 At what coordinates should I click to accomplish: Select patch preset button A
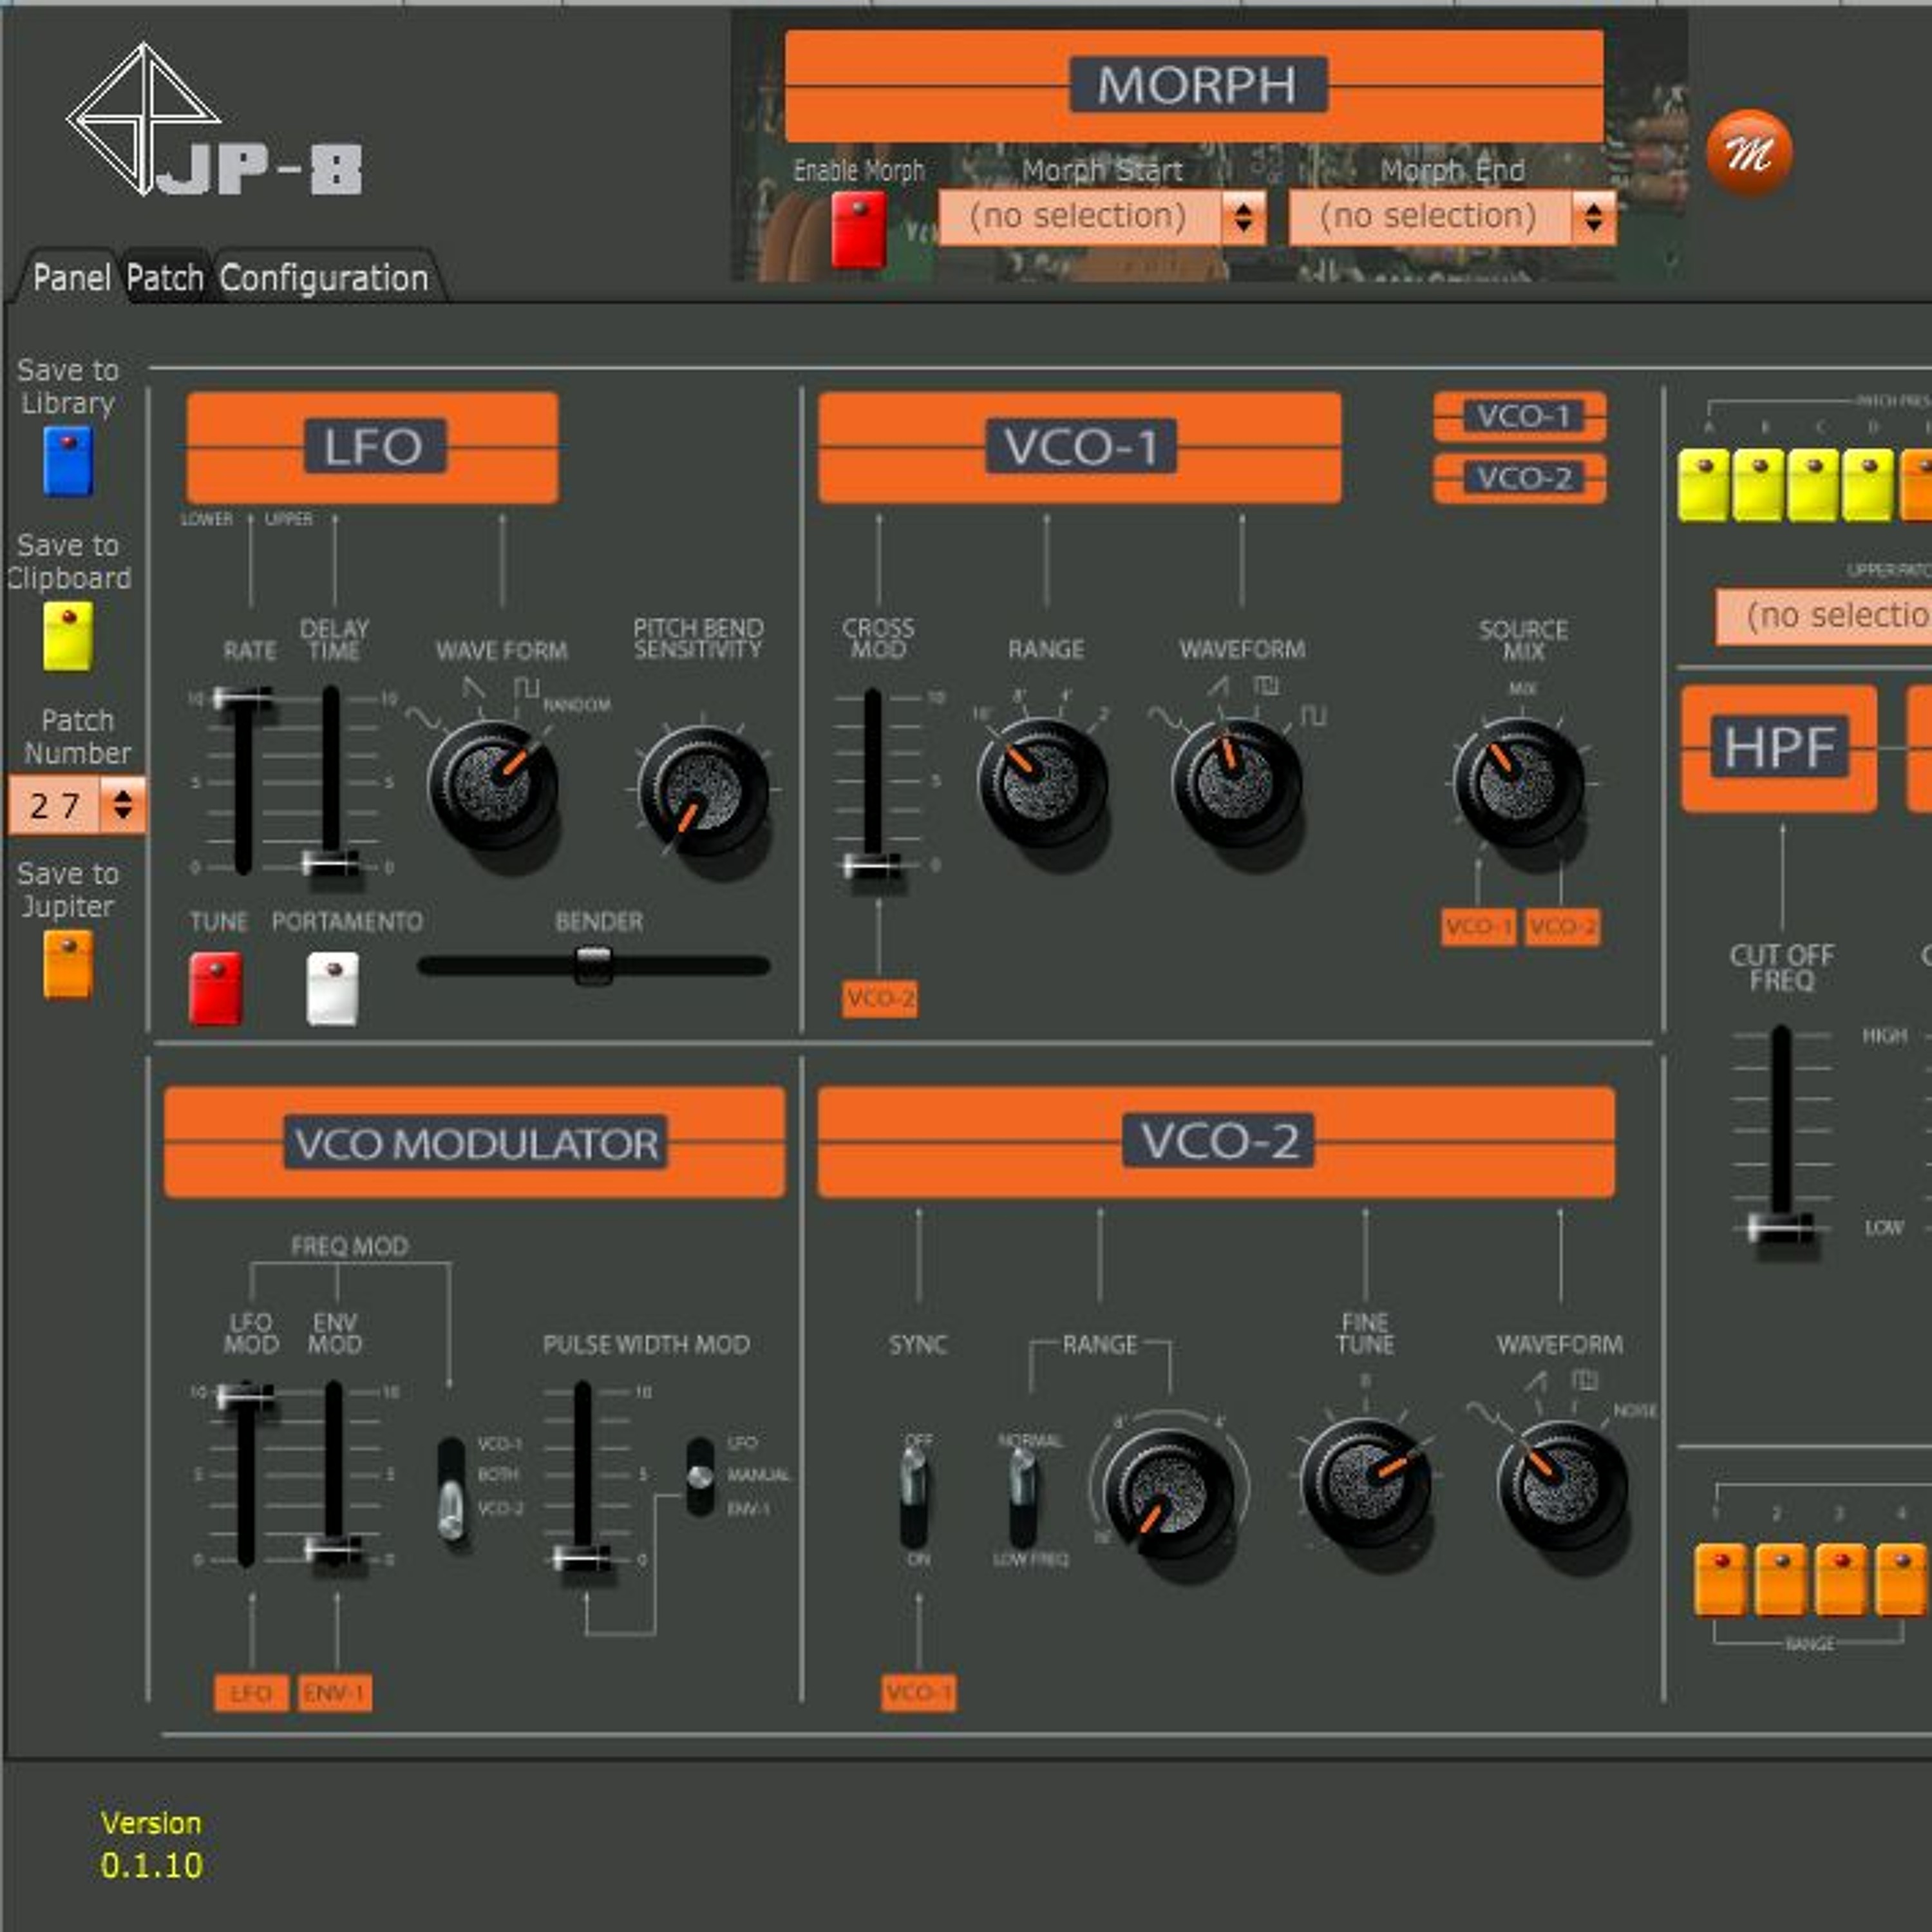point(1704,486)
